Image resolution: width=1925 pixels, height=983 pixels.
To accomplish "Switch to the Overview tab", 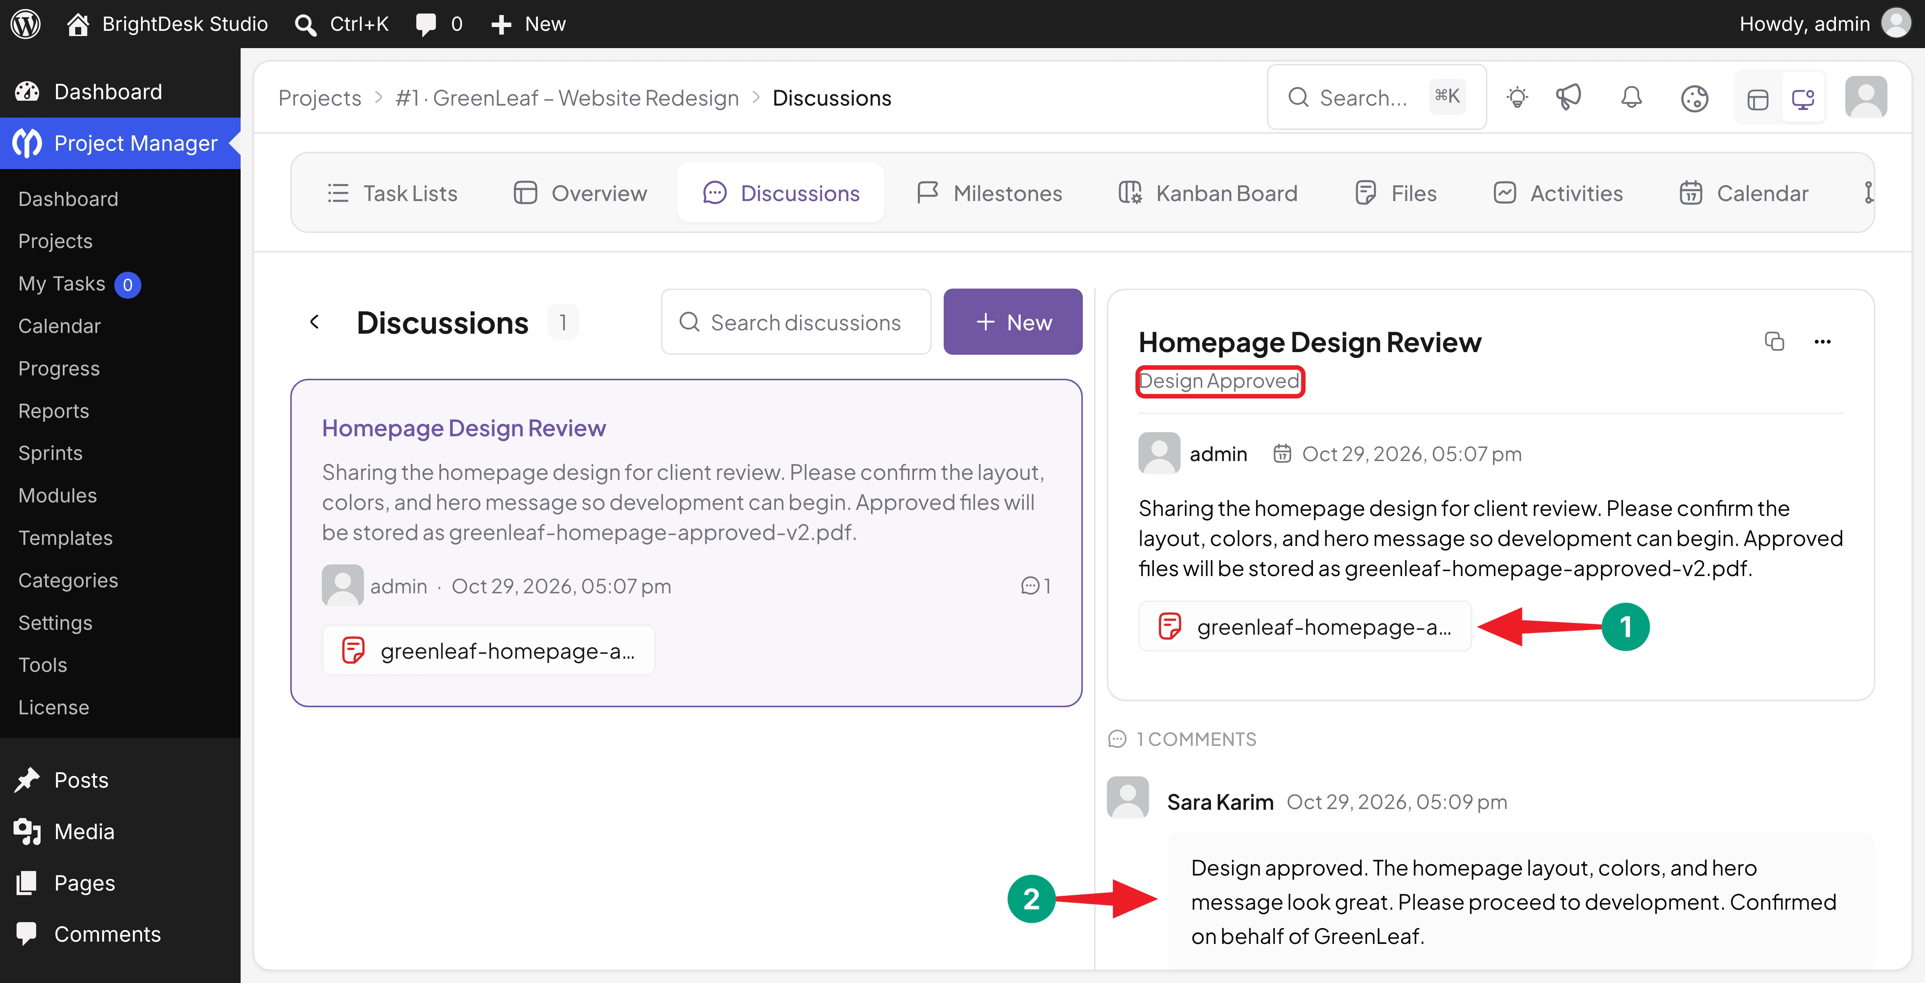I will tap(580, 193).
